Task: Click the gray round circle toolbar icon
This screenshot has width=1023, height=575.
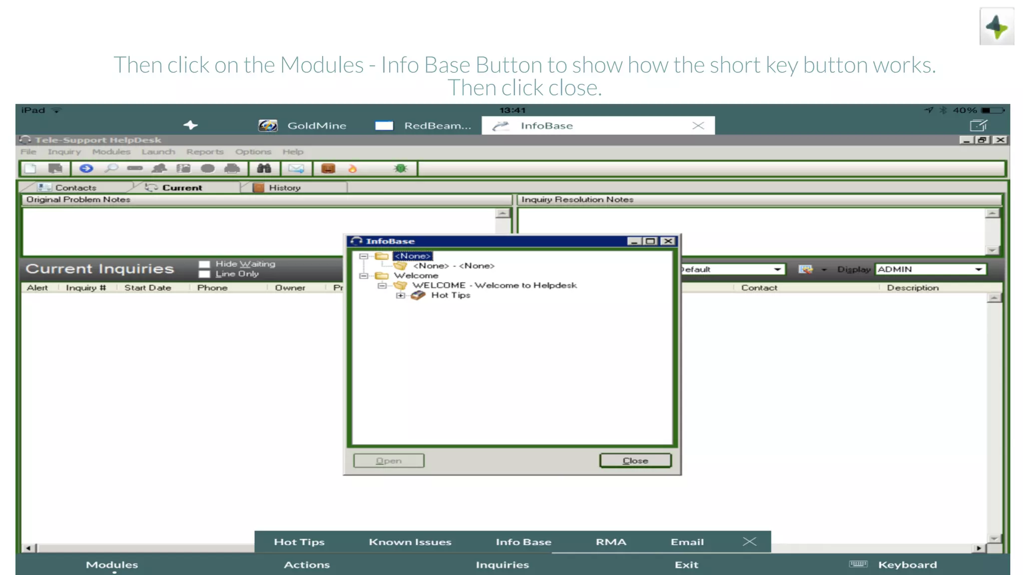Action: click(x=208, y=169)
